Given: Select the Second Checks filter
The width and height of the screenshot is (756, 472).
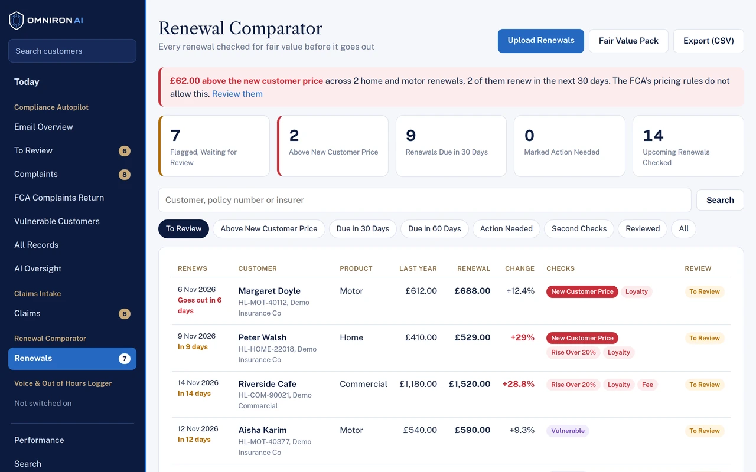Looking at the screenshot, I should 579,229.
